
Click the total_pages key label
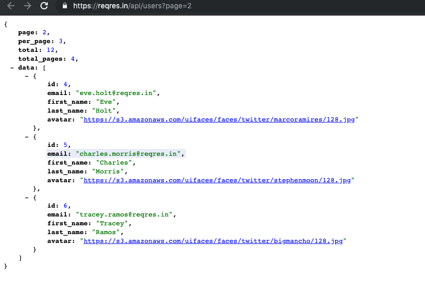pyautogui.click(x=42, y=59)
